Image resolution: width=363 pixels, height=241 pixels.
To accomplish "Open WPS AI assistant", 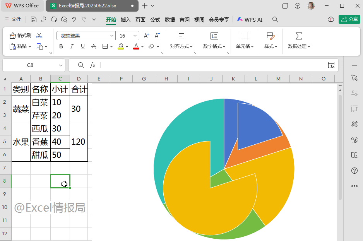I will (250, 20).
